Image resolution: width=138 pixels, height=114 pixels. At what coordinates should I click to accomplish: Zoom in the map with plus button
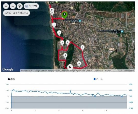tap(6, 6)
